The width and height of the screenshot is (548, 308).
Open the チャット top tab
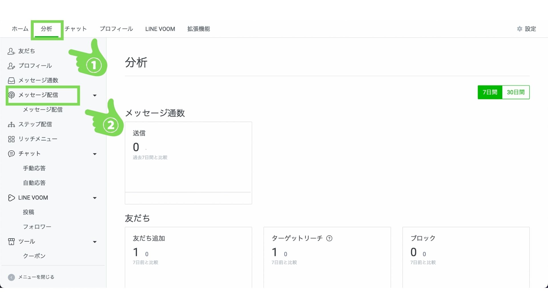click(x=76, y=29)
